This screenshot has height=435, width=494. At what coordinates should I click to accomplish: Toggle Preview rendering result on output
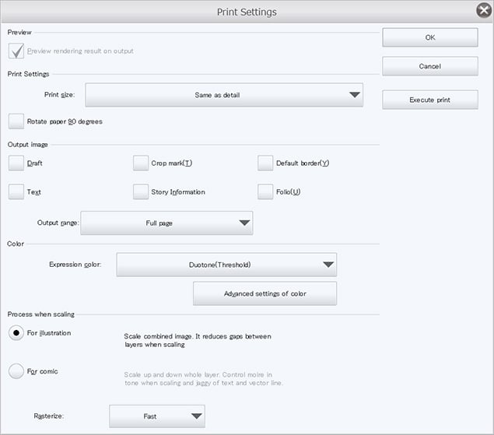(16, 51)
